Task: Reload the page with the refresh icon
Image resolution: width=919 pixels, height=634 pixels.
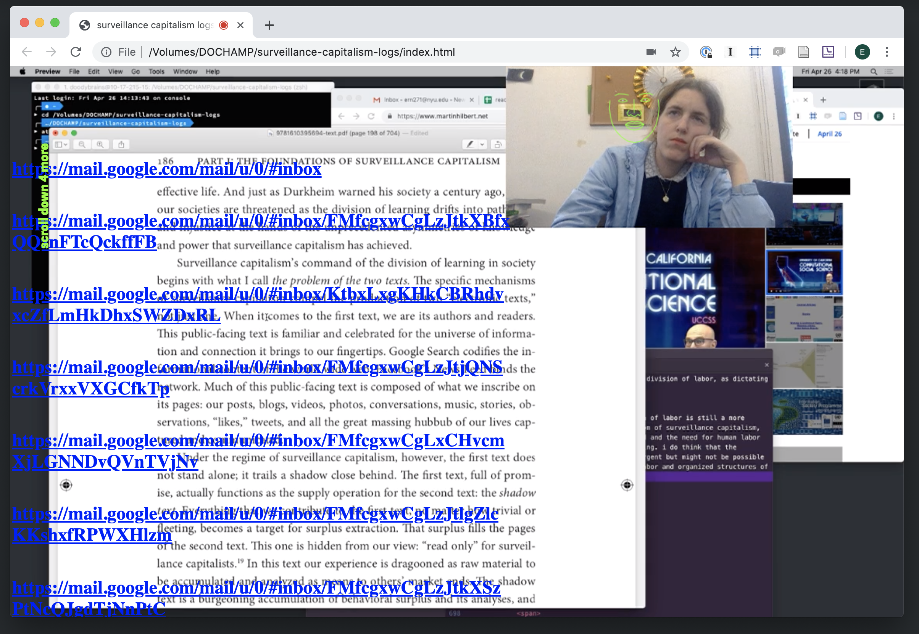Action: (x=76, y=52)
